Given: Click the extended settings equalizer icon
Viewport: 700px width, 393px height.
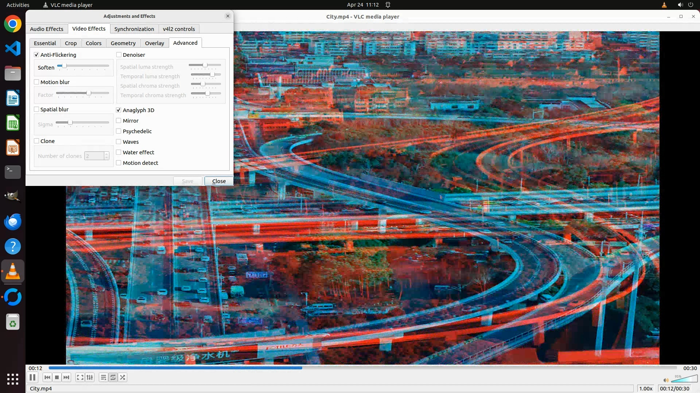Looking at the screenshot, I should tap(90, 377).
